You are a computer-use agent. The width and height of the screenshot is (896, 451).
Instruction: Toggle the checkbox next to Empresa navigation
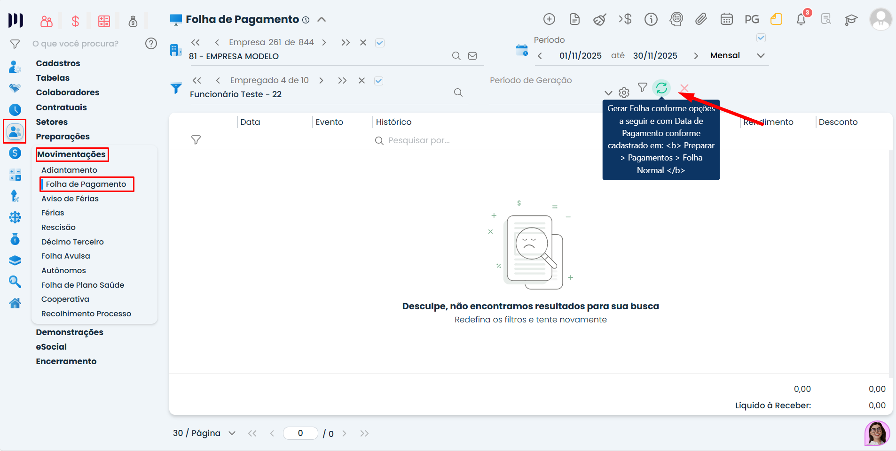380,43
